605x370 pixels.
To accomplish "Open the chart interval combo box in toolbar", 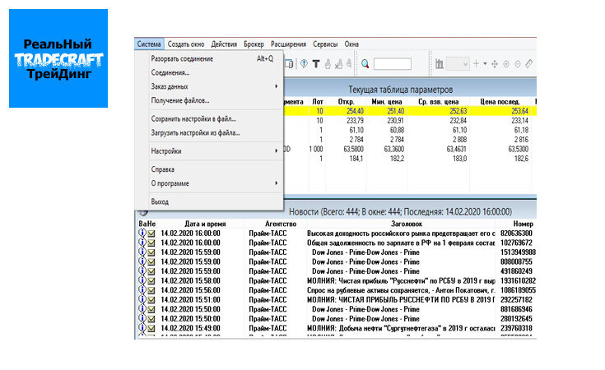I will coord(458,64).
